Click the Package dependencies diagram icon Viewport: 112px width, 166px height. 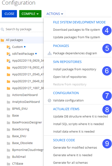click(x=50, y=53)
